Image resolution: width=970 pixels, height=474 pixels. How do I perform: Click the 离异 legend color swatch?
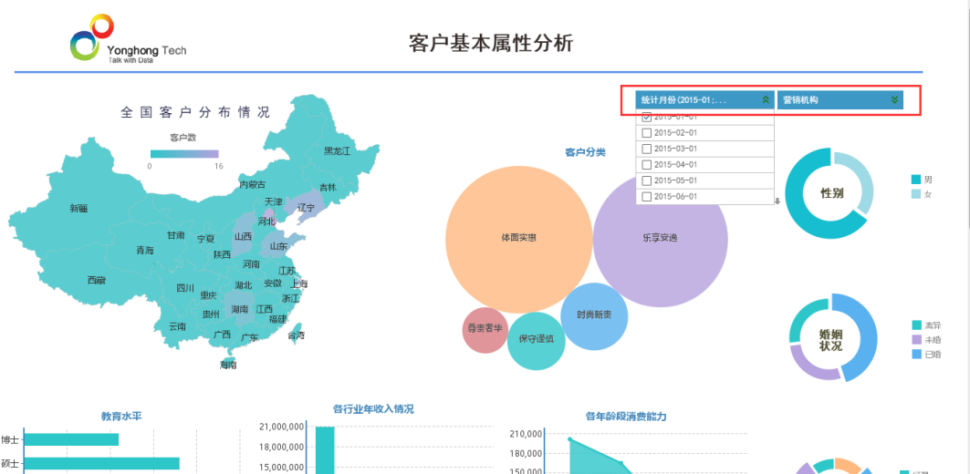click(x=917, y=325)
